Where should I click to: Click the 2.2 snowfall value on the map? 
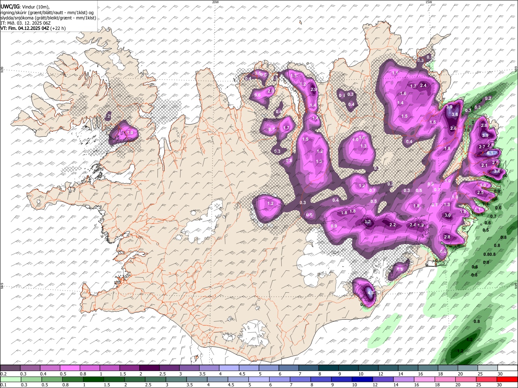click(x=393, y=225)
